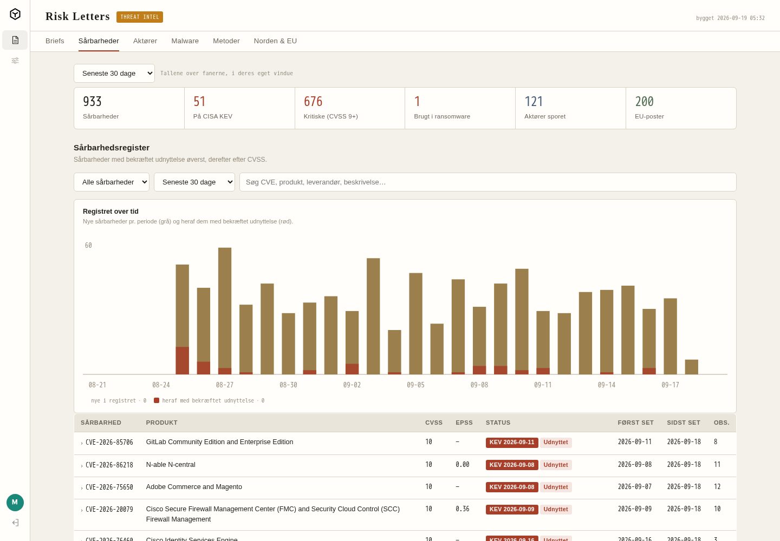
Task: Click the red legend swatch for bekræftet udnyttelse
Action: 157,401
